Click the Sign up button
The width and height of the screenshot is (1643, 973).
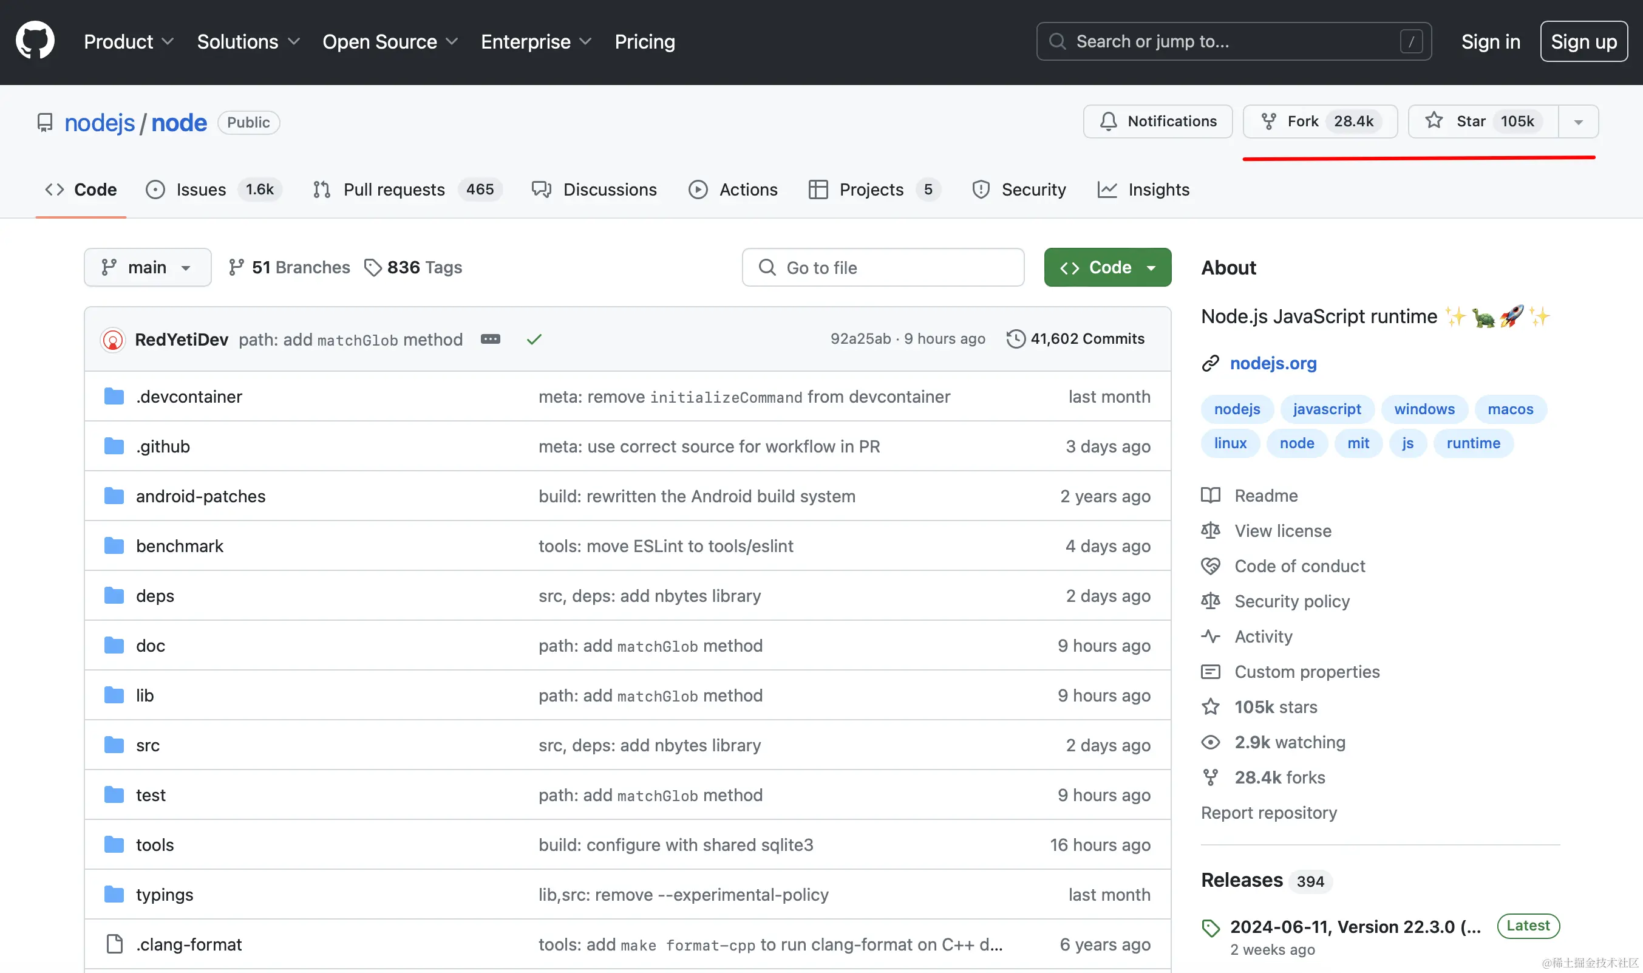pyautogui.click(x=1583, y=41)
